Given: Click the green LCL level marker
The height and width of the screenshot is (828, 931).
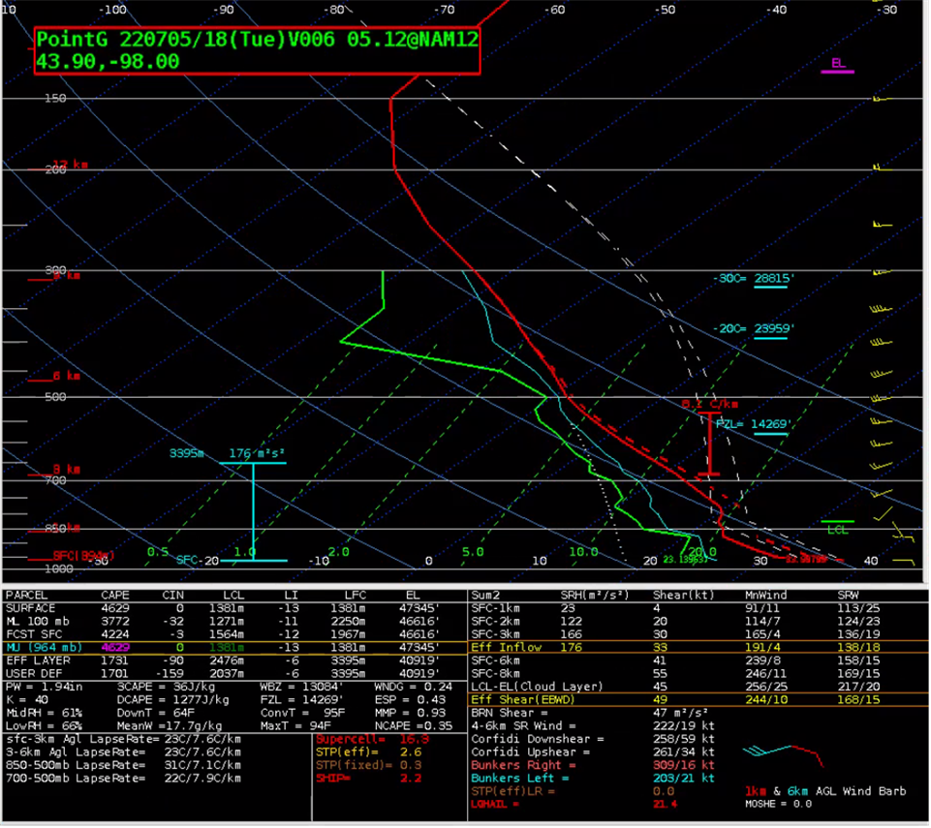Looking at the screenshot, I should [837, 527].
